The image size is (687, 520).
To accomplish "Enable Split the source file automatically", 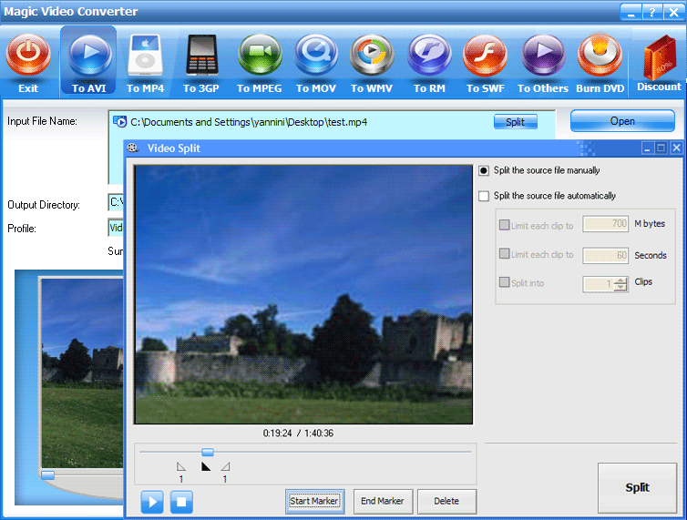I will [484, 196].
